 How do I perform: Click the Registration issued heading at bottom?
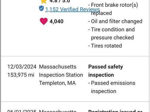point(115,111)
